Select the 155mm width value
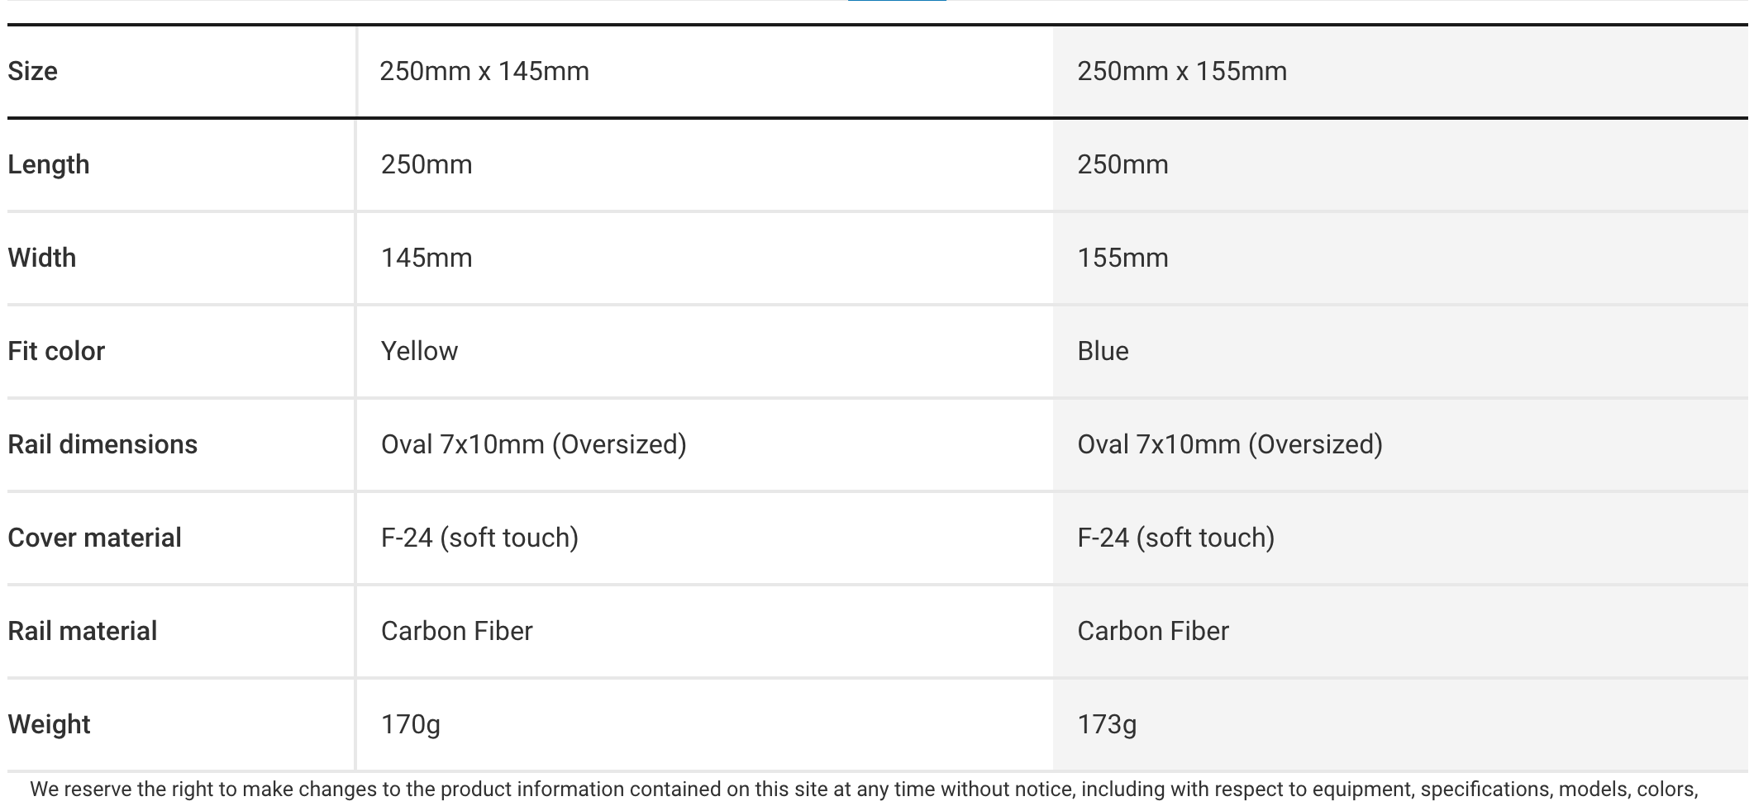Screen dimensions: 1754x806 tap(1122, 258)
